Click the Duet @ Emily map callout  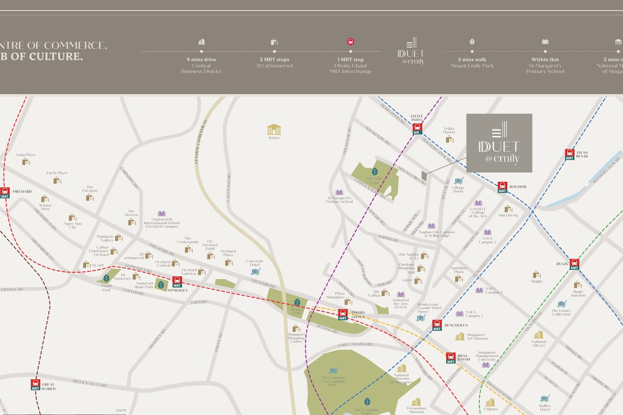pos(499,143)
